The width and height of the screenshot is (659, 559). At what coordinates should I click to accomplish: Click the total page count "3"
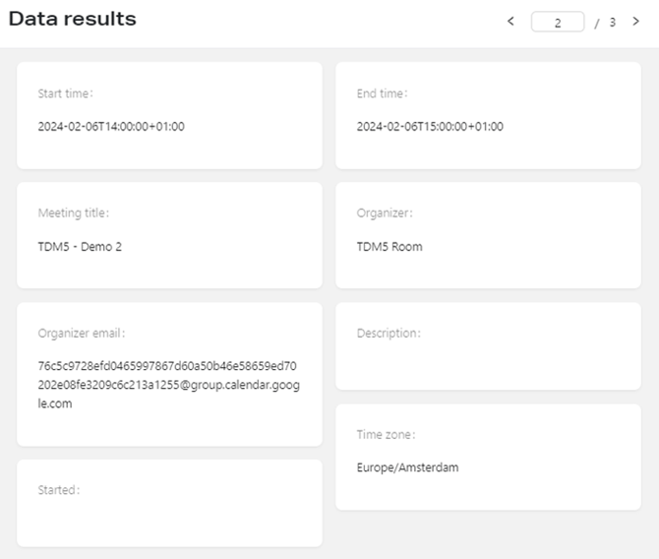point(612,22)
